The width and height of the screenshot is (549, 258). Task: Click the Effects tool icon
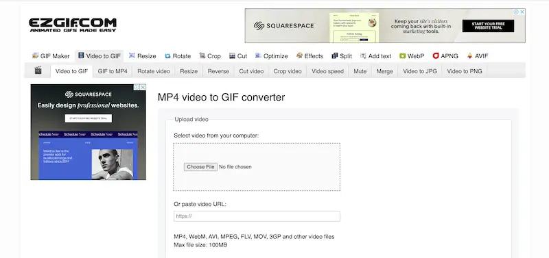[299, 55]
